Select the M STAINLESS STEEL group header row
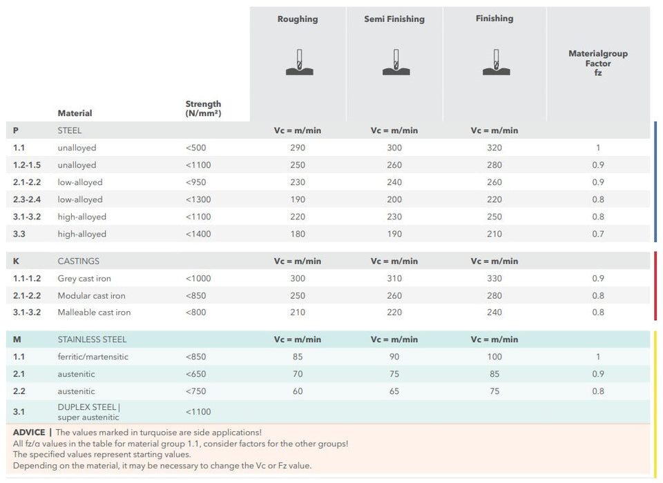This screenshot has width=663, height=483. tap(92, 339)
